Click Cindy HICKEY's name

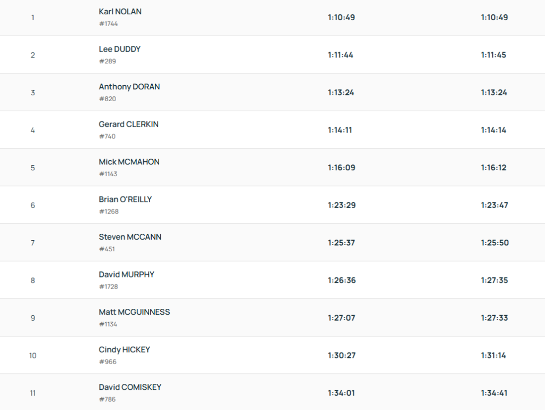125,350
